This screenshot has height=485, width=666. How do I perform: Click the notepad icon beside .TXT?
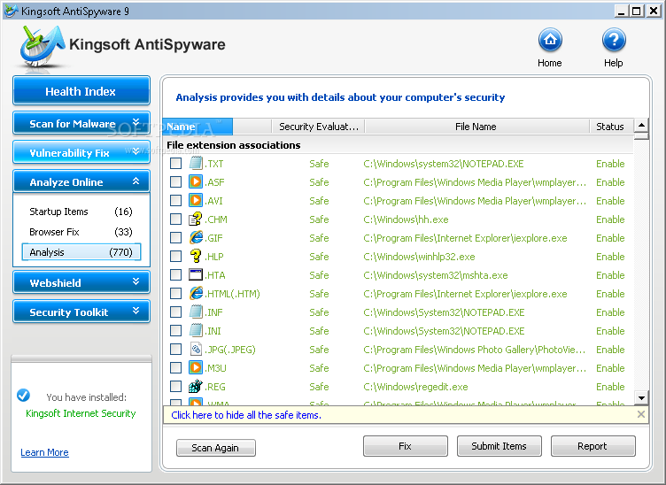pos(196,164)
